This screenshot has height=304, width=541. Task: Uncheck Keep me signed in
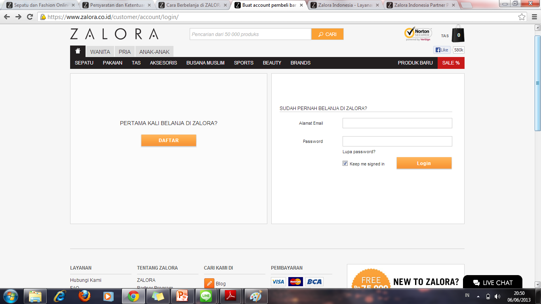[345, 163]
